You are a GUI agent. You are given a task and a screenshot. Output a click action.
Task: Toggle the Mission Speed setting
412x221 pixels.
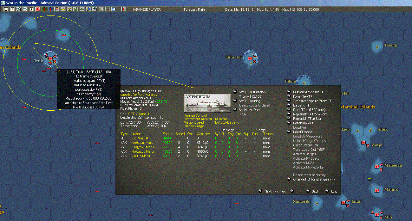194,122
